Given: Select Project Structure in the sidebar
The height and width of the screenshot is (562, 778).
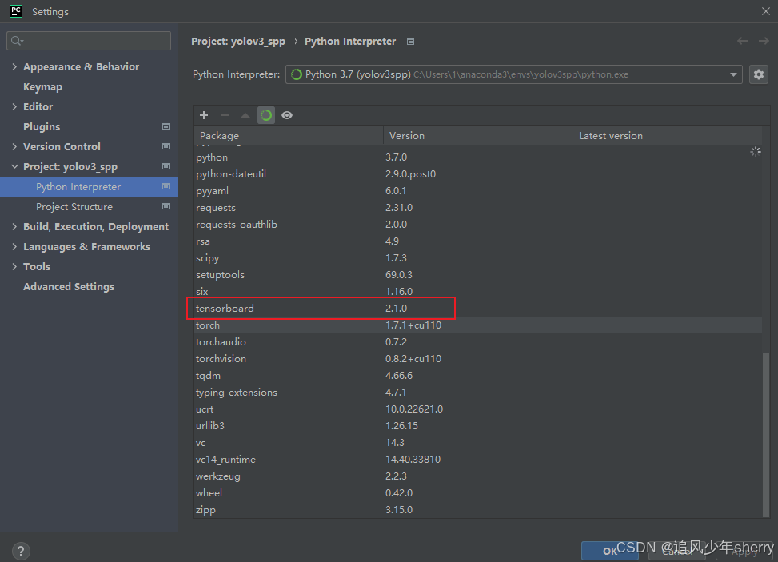Looking at the screenshot, I should [x=89, y=207].
